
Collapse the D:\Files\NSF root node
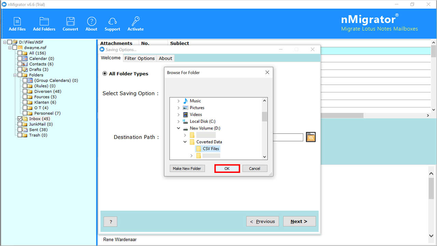(5, 42)
